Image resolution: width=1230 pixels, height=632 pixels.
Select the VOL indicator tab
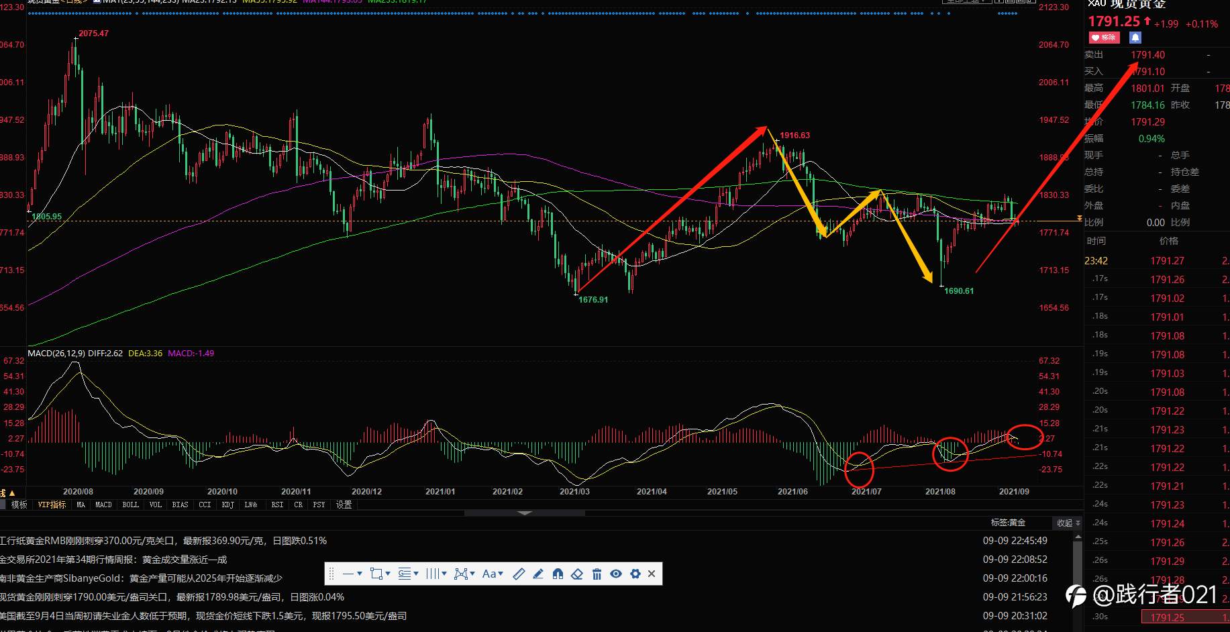156,505
